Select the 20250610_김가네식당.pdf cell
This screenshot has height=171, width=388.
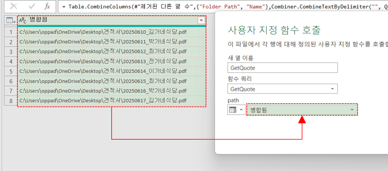click(x=111, y=32)
